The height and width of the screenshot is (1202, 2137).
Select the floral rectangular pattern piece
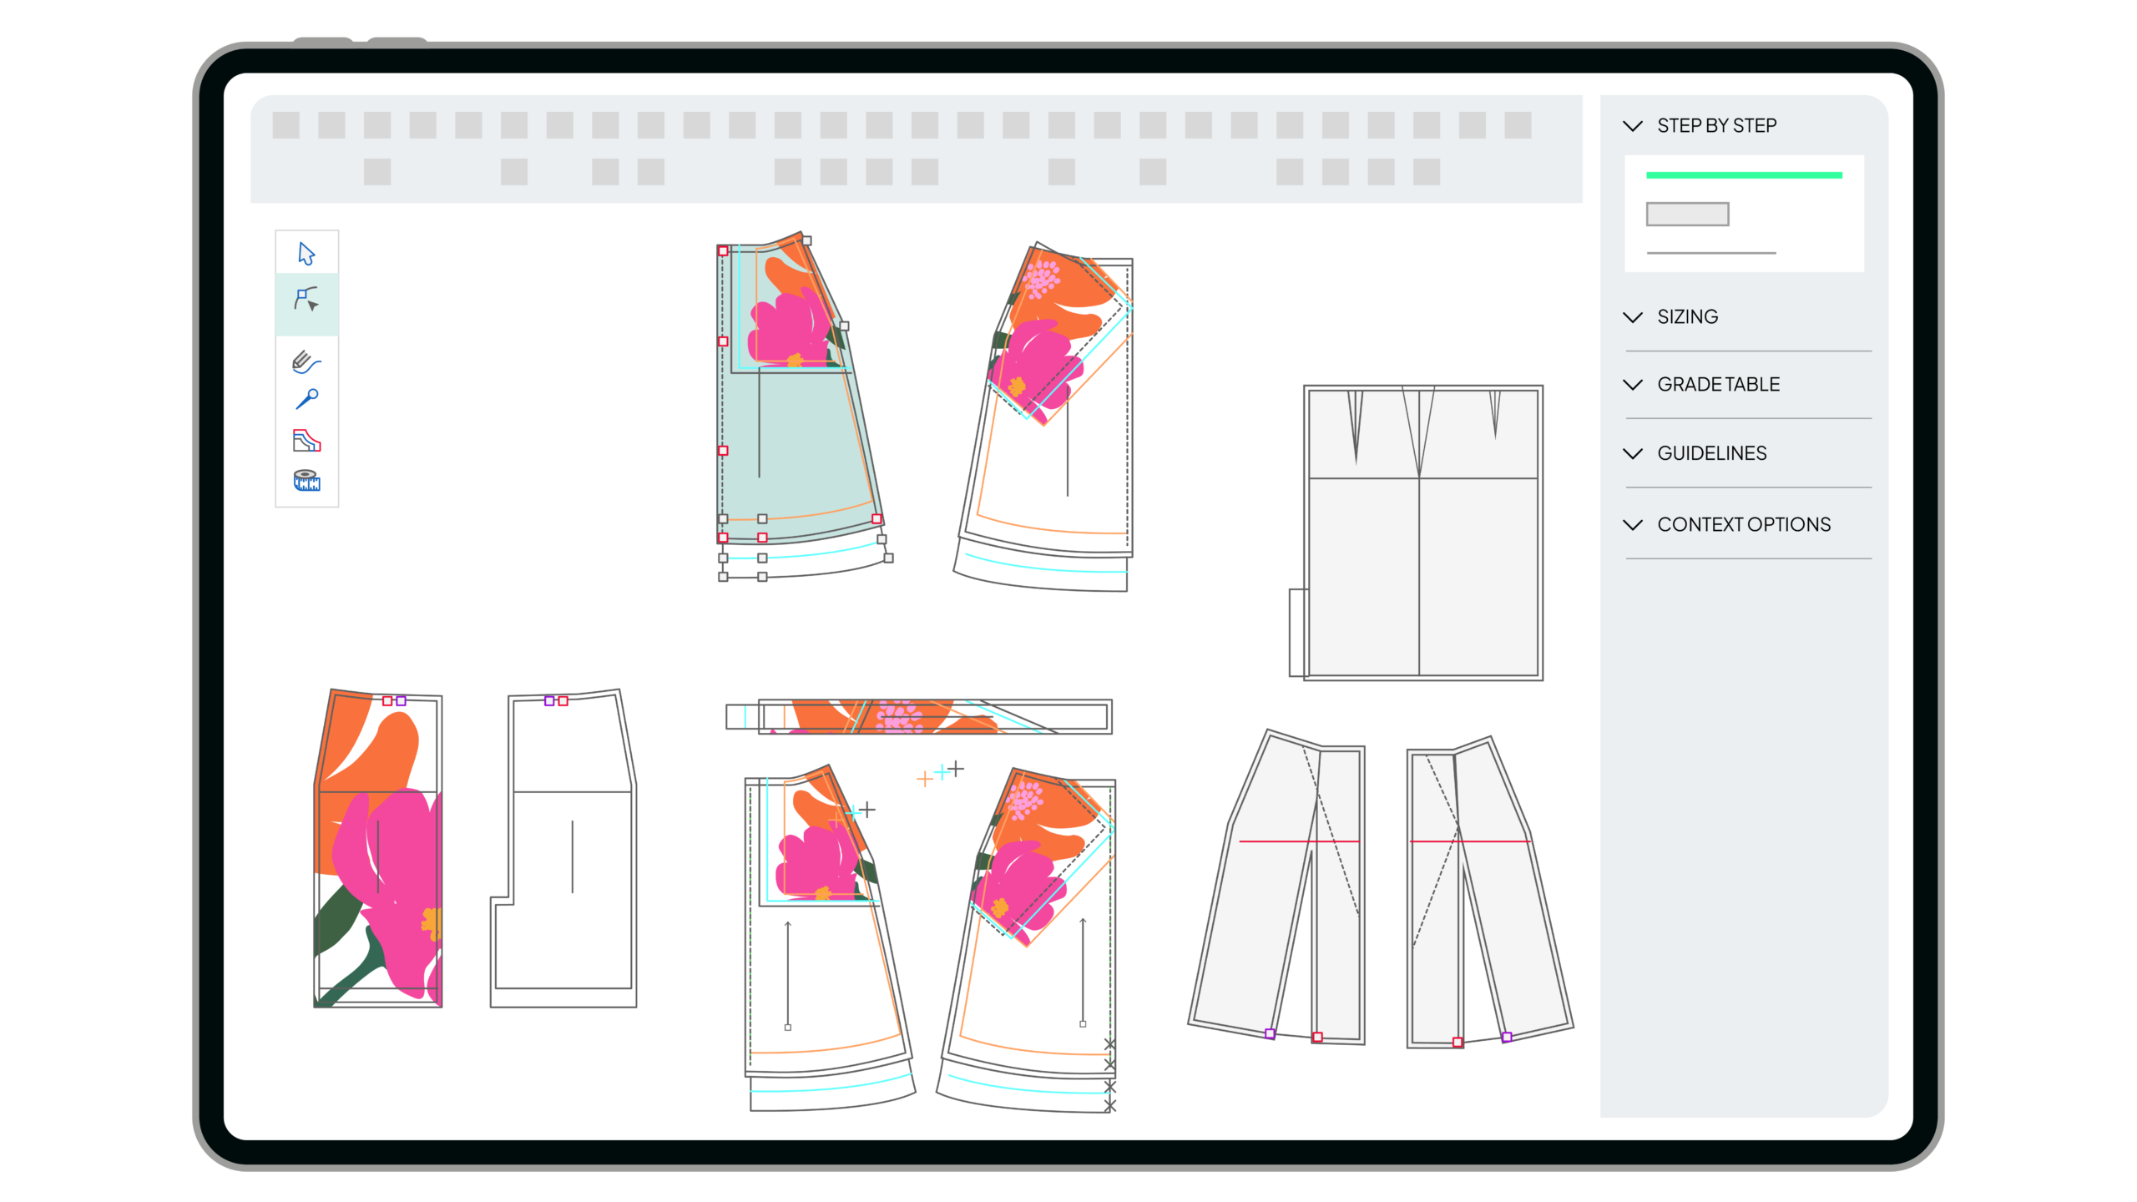(x=378, y=847)
